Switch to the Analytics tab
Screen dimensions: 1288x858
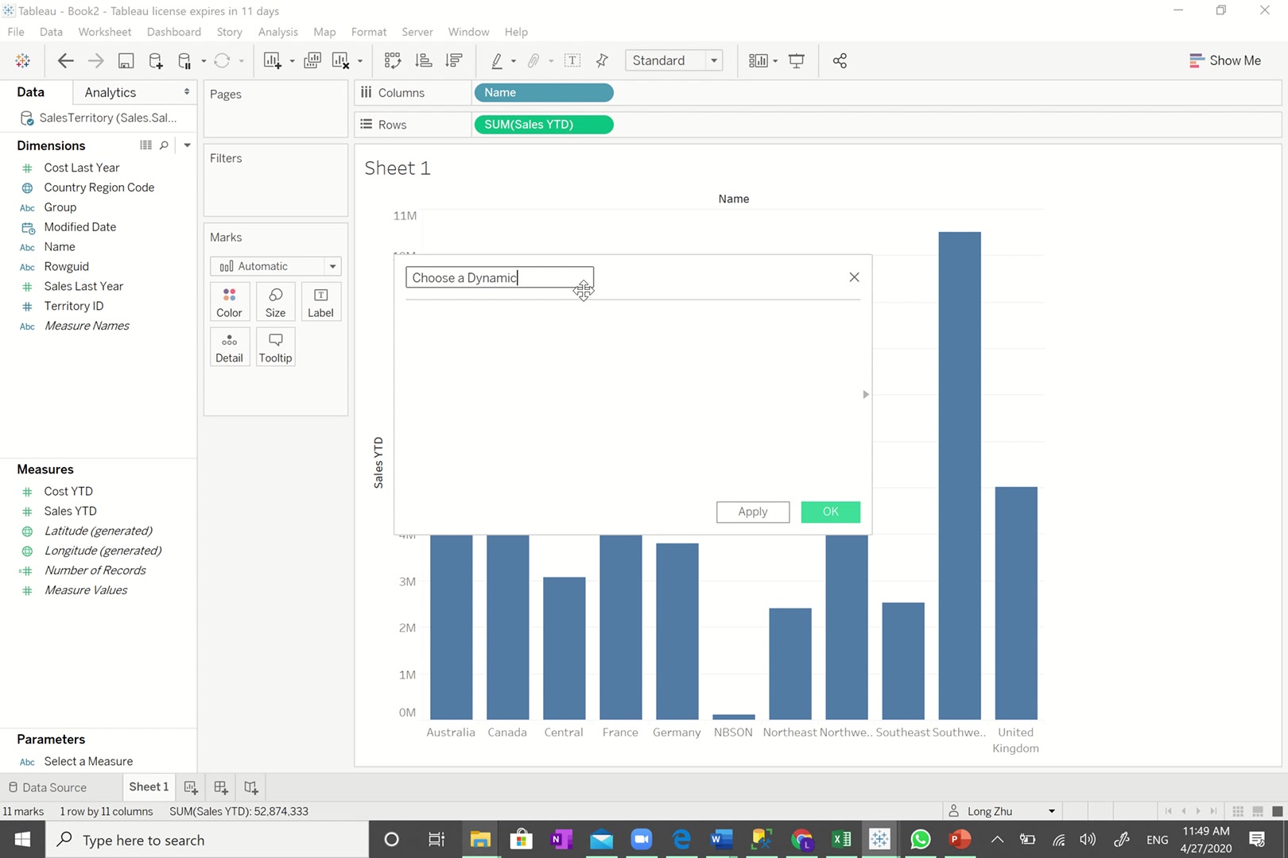click(111, 92)
